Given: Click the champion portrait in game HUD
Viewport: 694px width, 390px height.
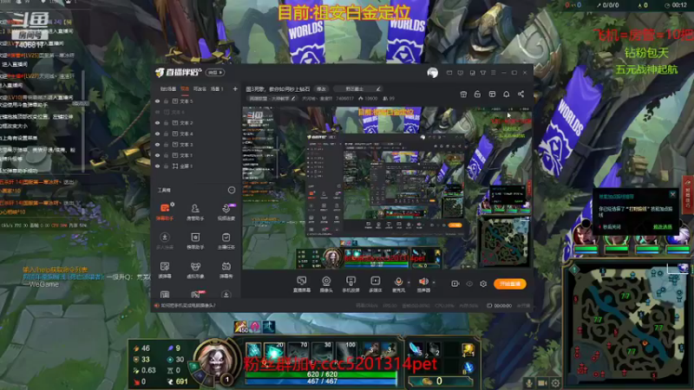Looking at the screenshot, I should [216, 359].
